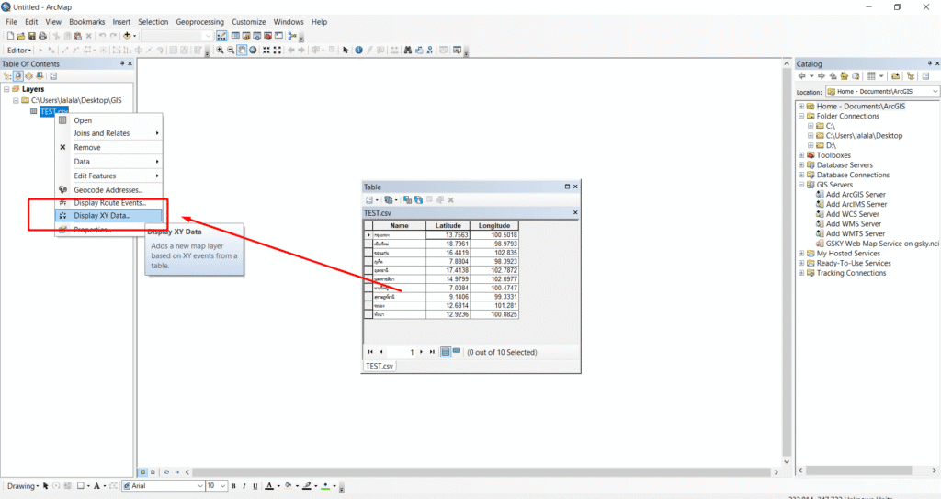Go to next record in Table
This screenshot has height=499, width=941.
pyautogui.click(x=421, y=352)
